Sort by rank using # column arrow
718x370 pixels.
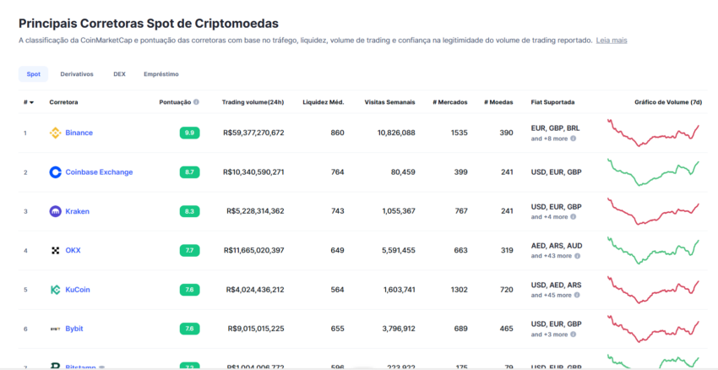[x=31, y=102]
